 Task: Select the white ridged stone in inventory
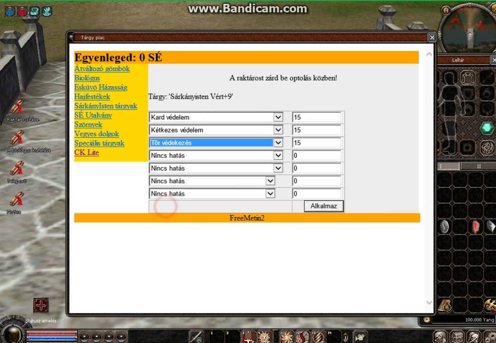[444, 226]
